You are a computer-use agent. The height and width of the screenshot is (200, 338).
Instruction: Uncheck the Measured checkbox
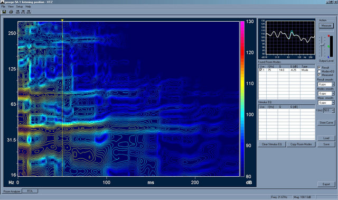pyautogui.click(x=319, y=75)
